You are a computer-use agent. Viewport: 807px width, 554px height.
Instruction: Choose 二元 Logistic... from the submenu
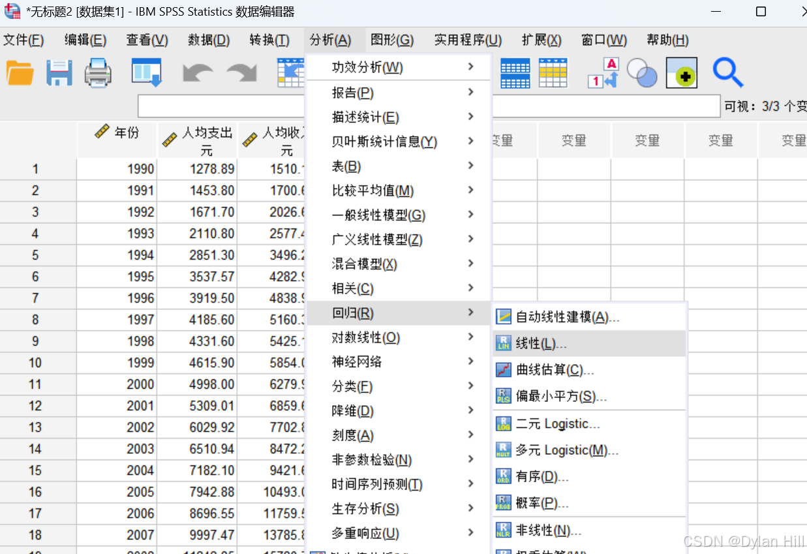[x=589, y=423]
